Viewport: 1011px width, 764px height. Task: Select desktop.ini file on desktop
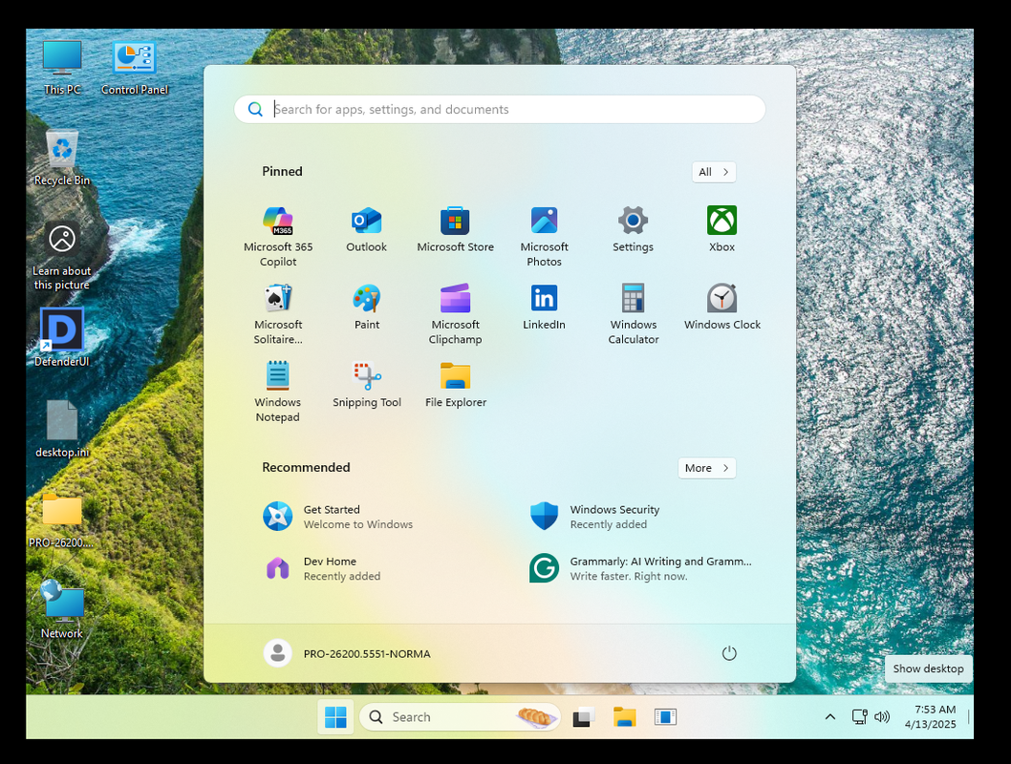62,429
